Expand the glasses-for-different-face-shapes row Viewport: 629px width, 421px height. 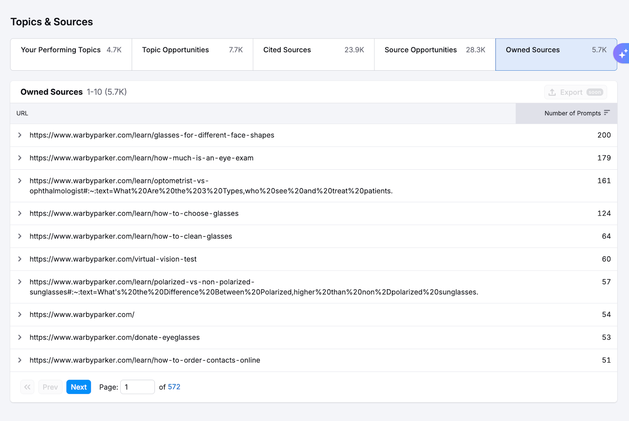pos(20,135)
